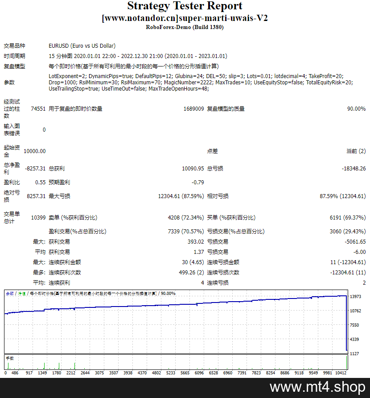Click the 参数 label
This screenshot has width=370, height=398.
(9, 83)
